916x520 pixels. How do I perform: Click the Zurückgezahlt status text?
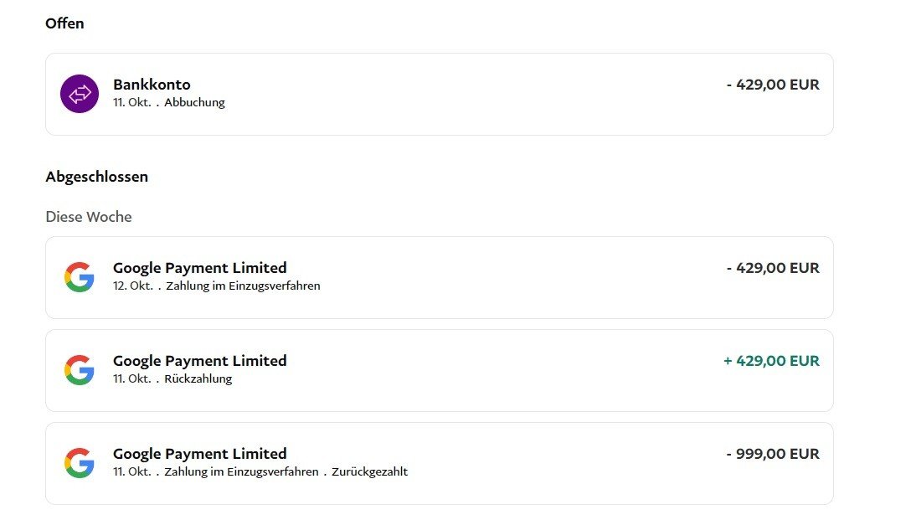point(369,471)
